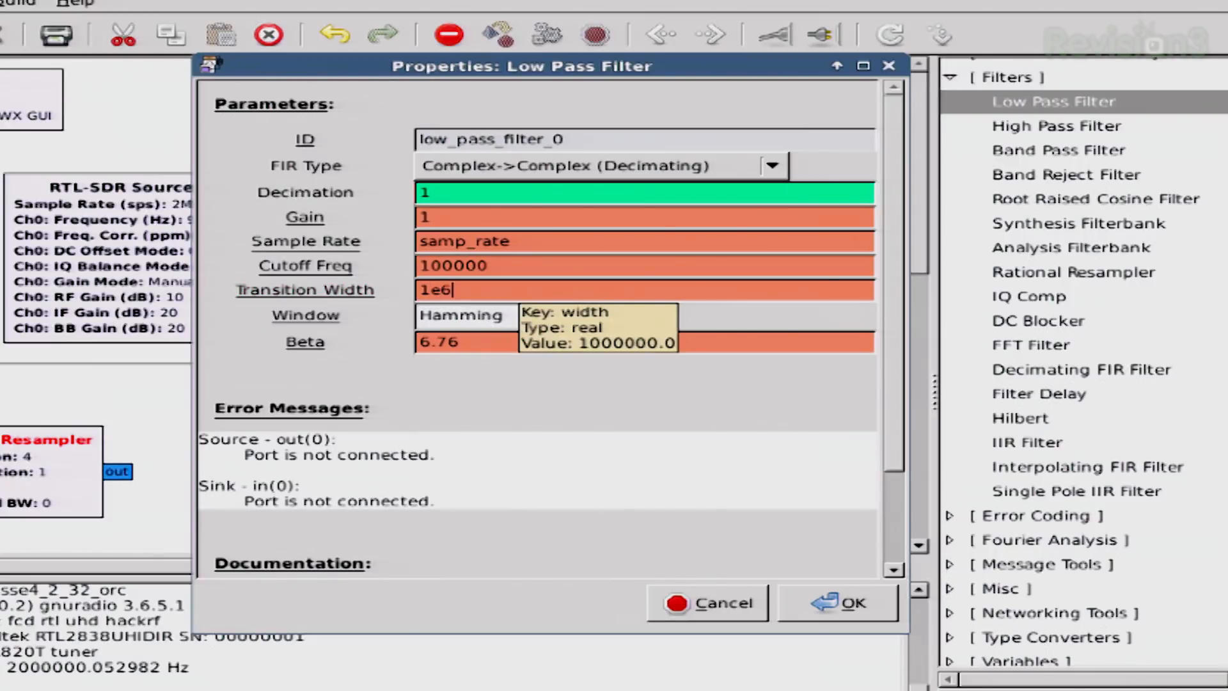Click the ID input field
1228x691 pixels.
point(645,139)
